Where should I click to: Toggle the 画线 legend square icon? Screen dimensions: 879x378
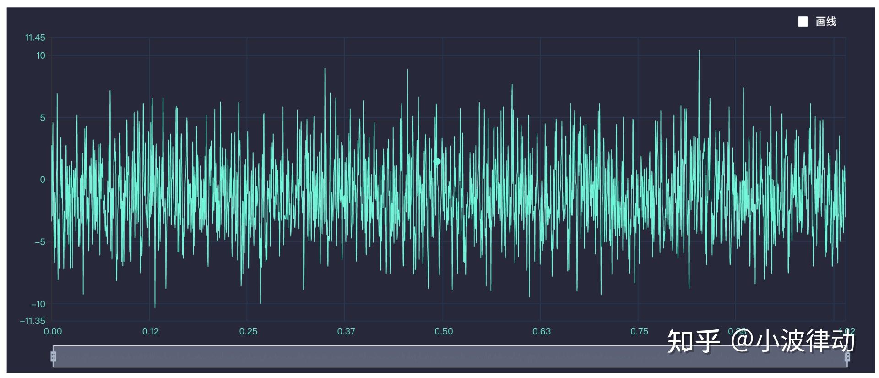(x=803, y=22)
